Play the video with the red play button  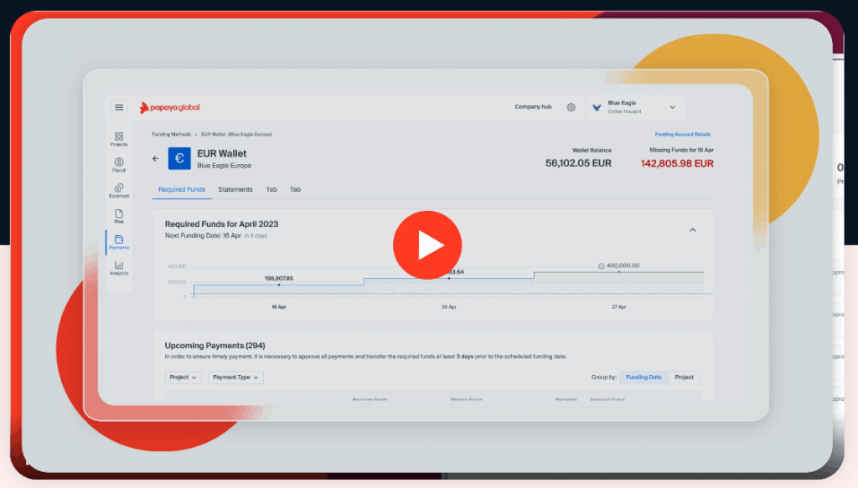coord(427,244)
